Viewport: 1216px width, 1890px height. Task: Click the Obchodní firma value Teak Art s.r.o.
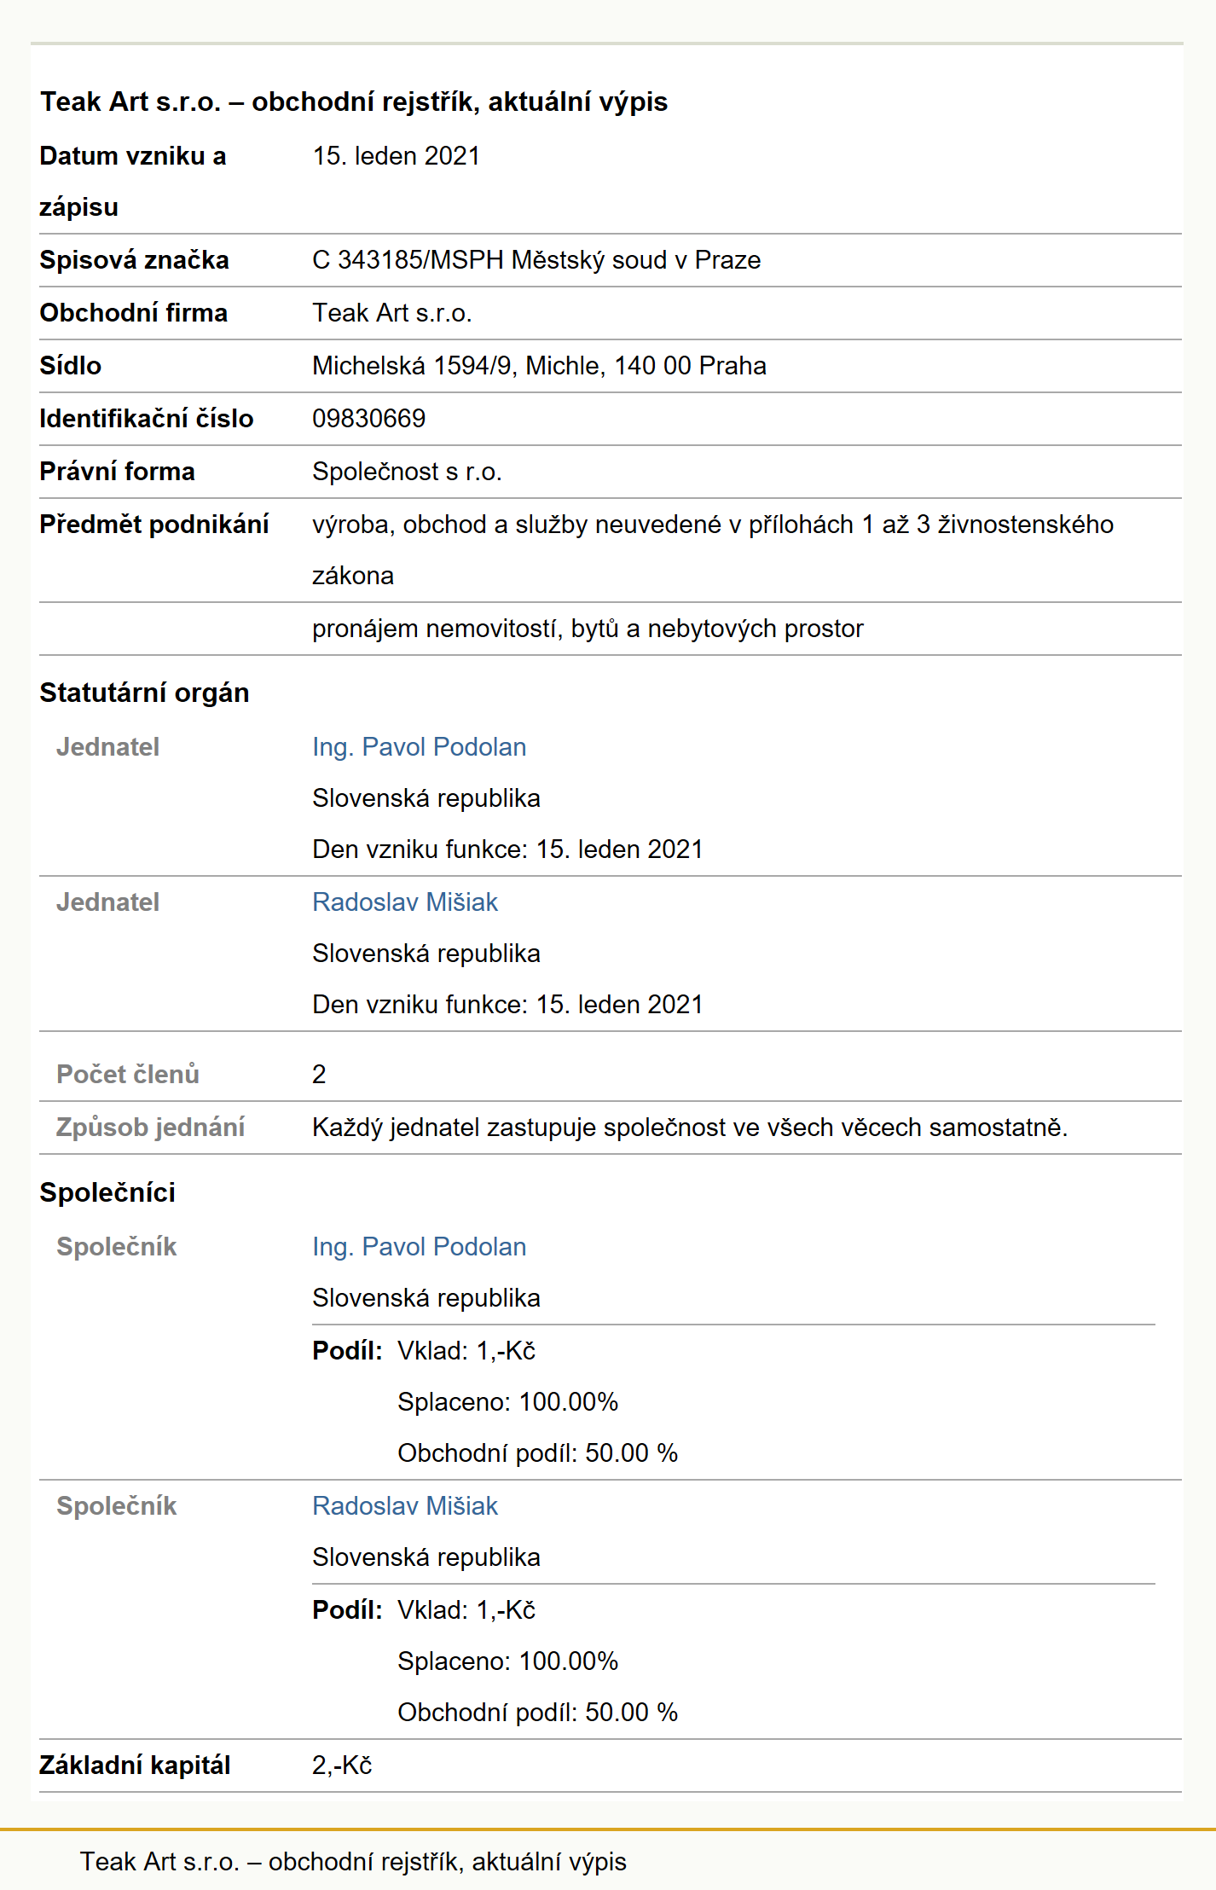pyautogui.click(x=392, y=313)
